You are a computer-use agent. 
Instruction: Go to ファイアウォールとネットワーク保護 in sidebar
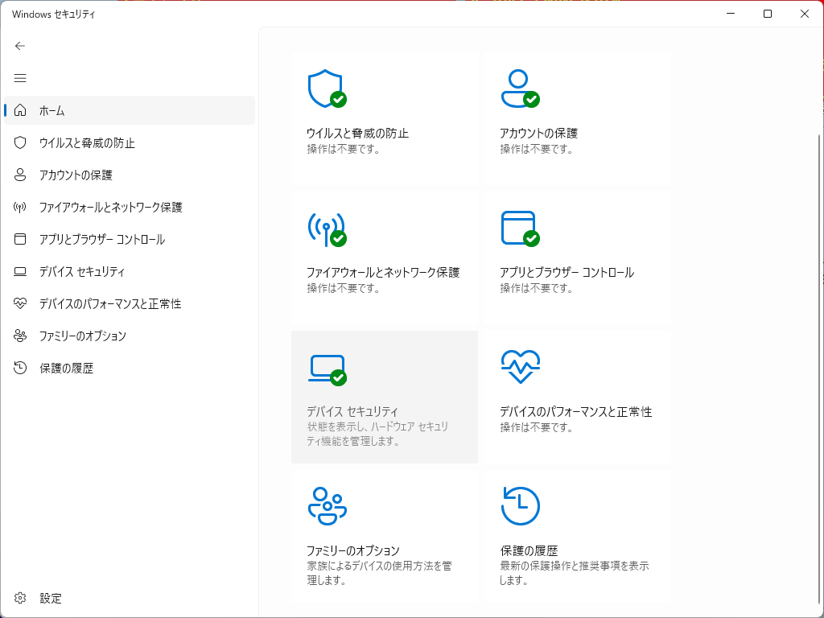click(130, 207)
